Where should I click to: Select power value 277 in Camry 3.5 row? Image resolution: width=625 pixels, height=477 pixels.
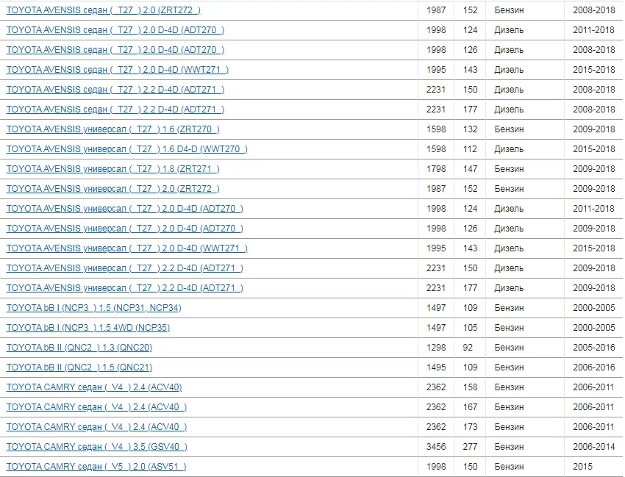coord(471,447)
